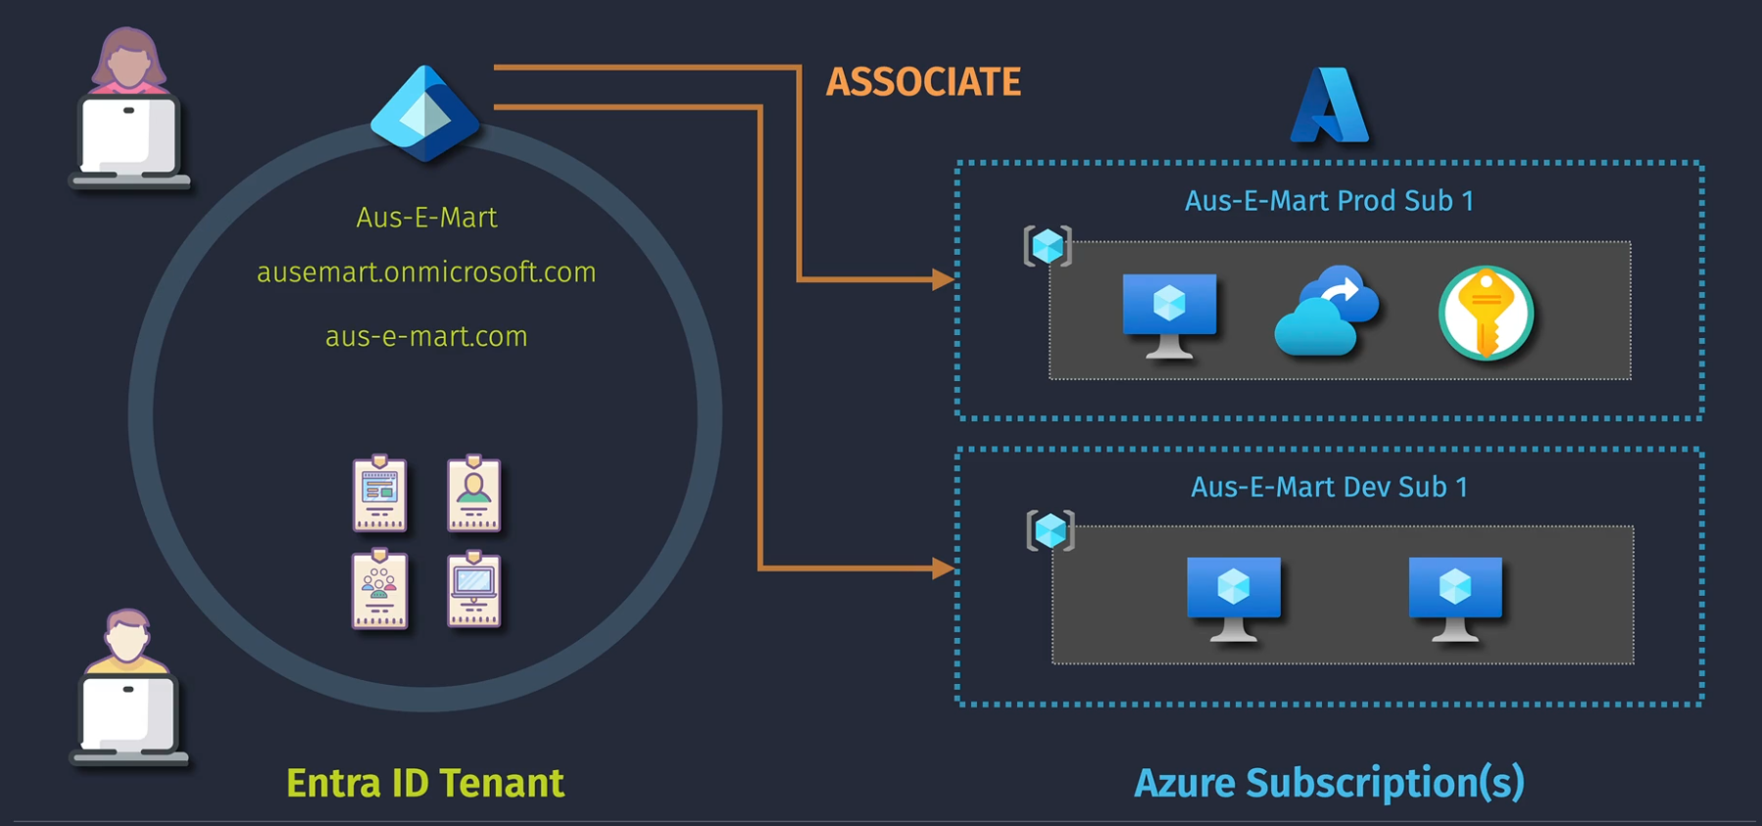Click the Azure Subscription(s) heading
This screenshot has width=1762, height=826.
click(1329, 783)
